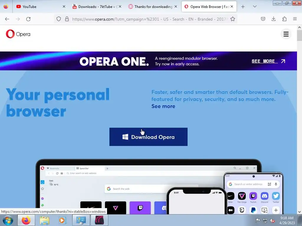Open the extensions puzzle icon
Viewport: 302px width, 226px height.
coord(284,19)
